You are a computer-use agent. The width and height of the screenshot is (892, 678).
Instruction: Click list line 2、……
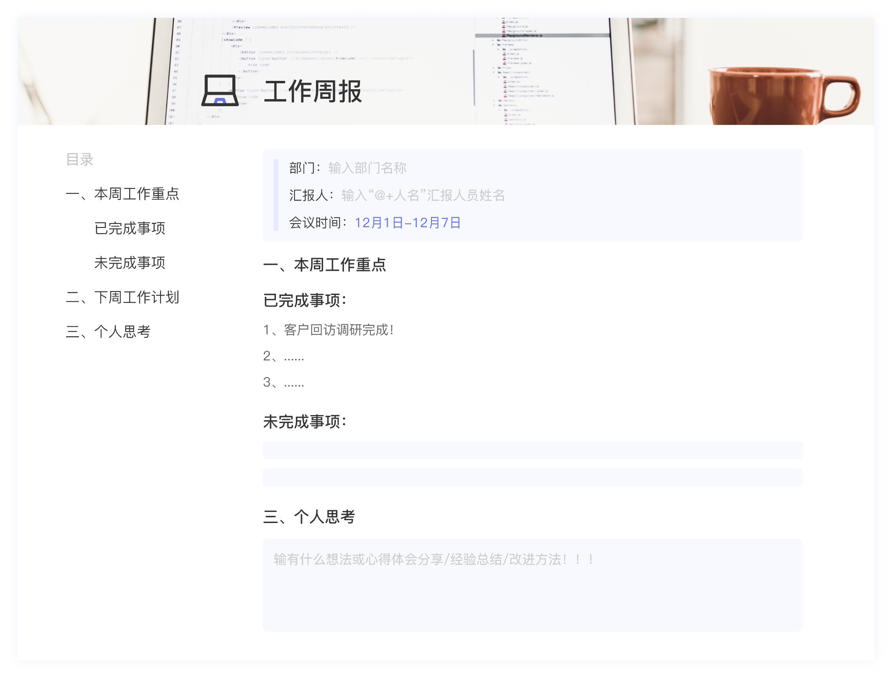pos(283,356)
